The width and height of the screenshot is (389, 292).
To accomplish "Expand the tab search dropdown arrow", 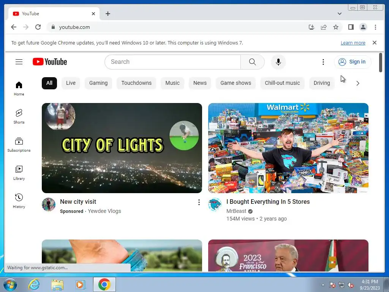I will point(339,14).
